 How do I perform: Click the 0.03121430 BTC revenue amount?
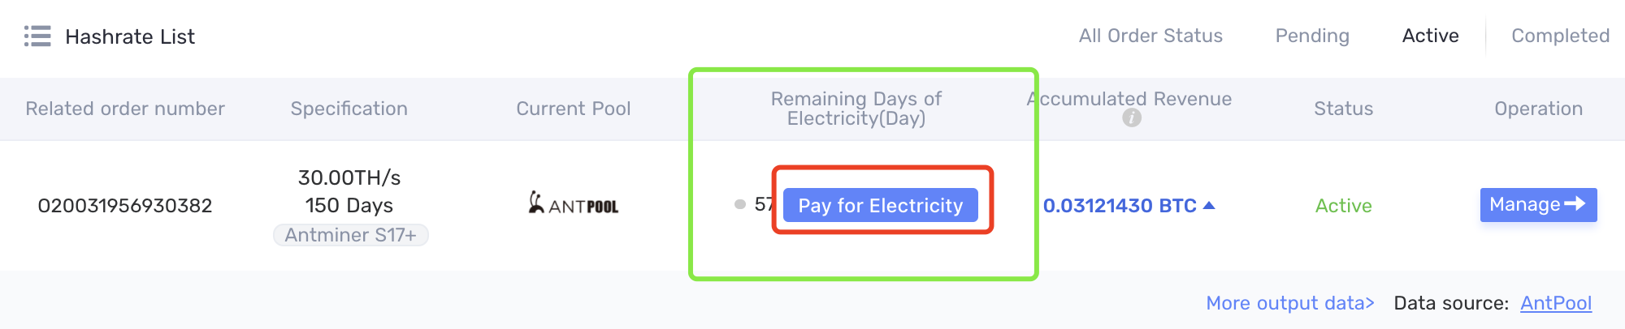click(x=1120, y=206)
